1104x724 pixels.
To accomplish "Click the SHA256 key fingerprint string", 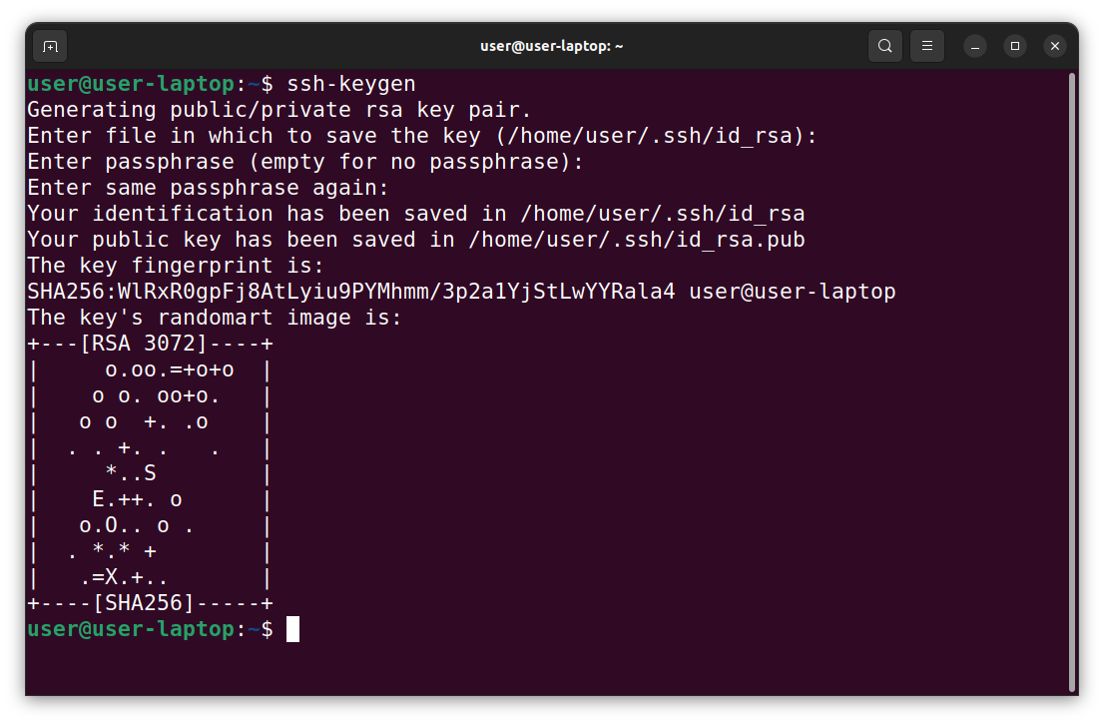I will [x=351, y=292].
